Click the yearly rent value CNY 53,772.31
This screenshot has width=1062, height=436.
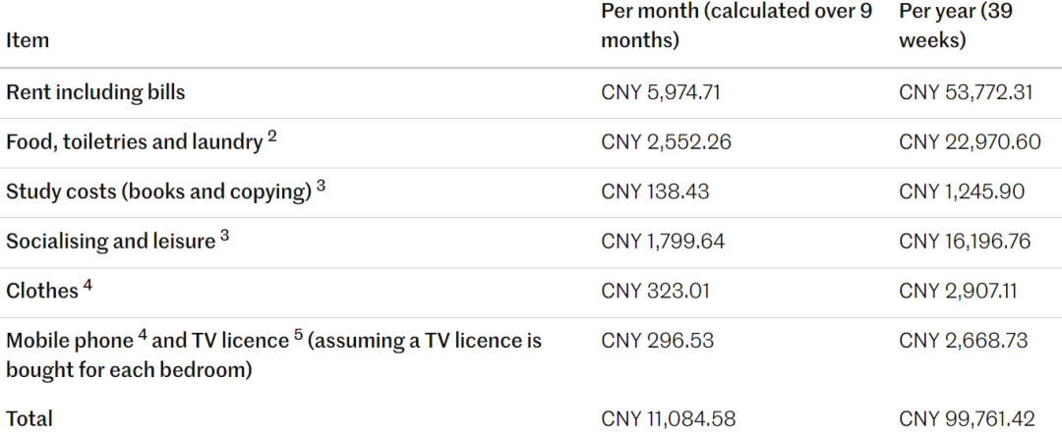pos(966,92)
